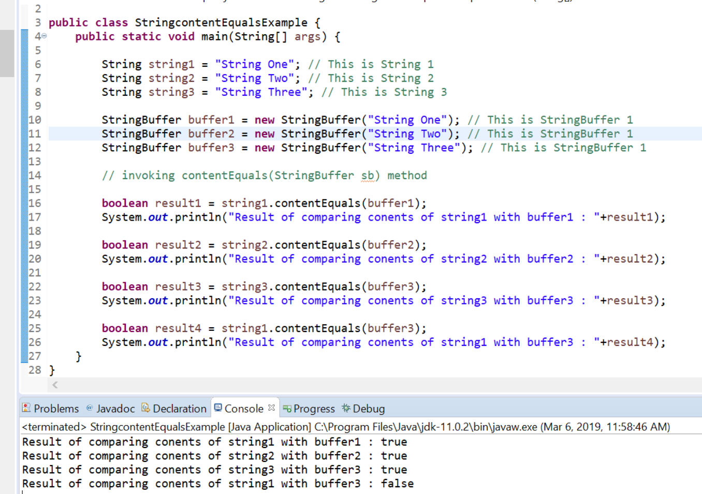Open the Javadoc tab
Screen dimensions: 702x494
[x=110, y=409]
